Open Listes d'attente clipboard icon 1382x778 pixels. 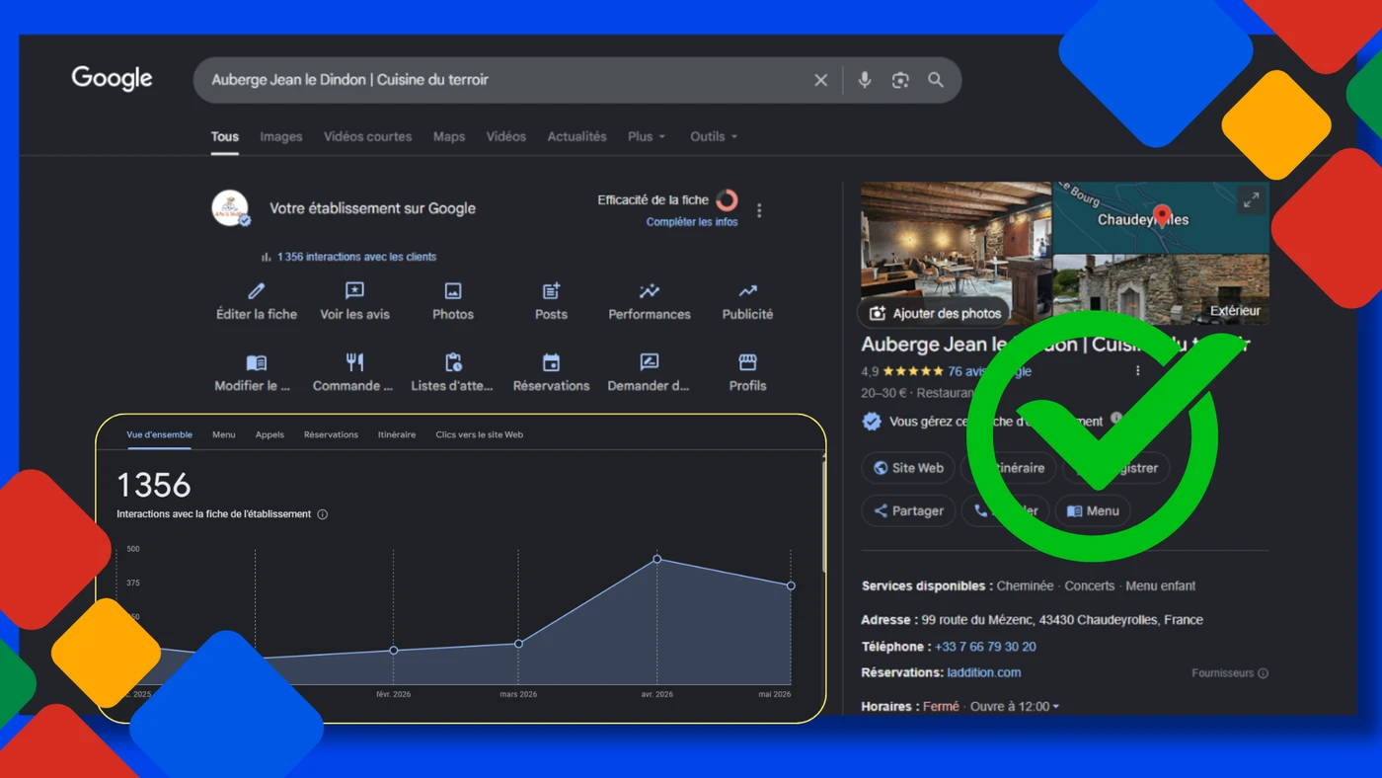point(453,362)
